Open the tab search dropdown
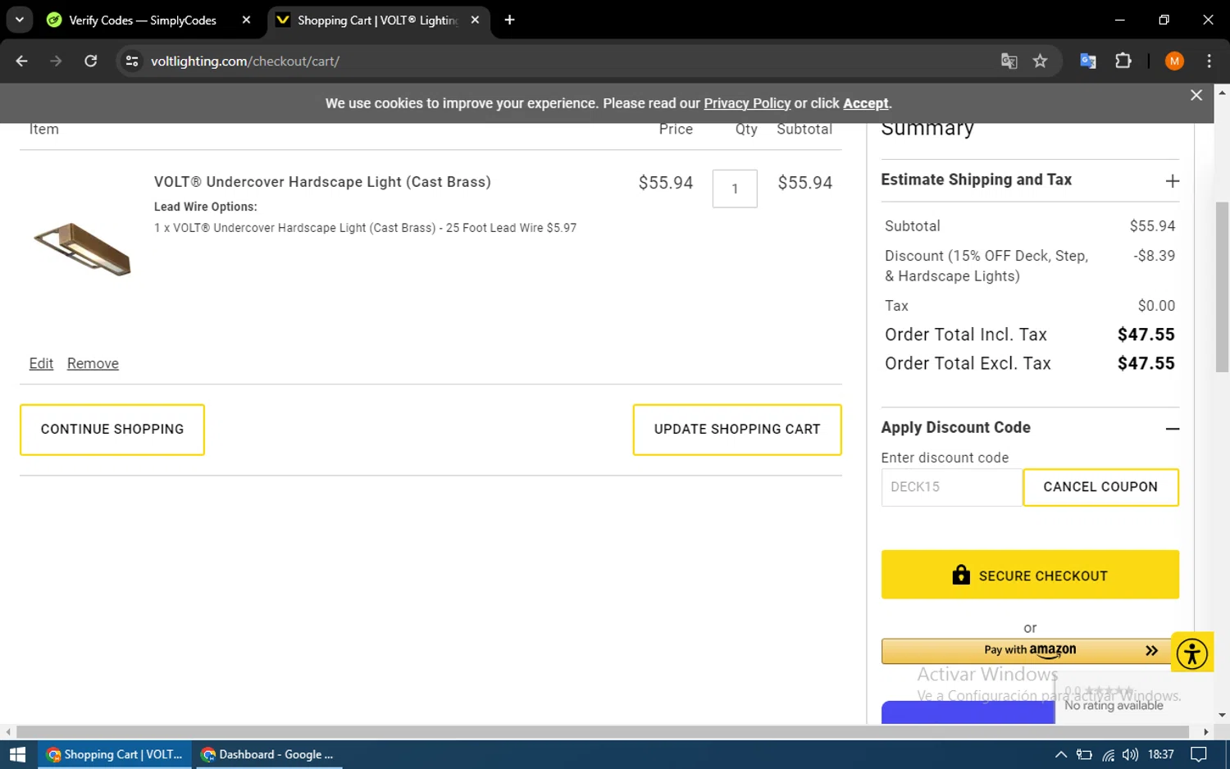This screenshot has height=769, width=1230. point(19,20)
